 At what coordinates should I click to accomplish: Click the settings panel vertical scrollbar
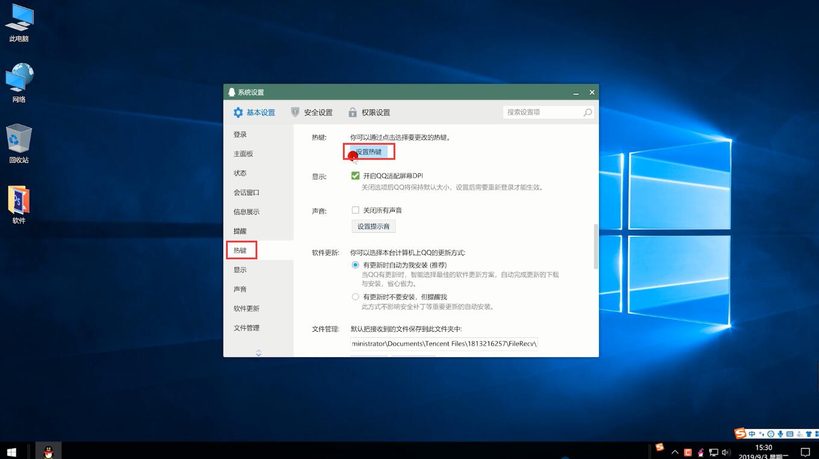pyautogui.click(x=596, y=246)
